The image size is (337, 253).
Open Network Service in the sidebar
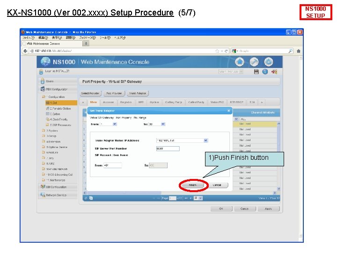pyautogui.click(x=58, y=195)
